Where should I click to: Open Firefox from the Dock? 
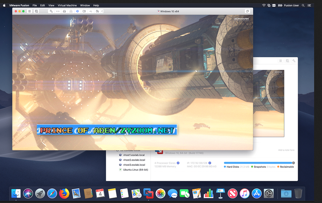[64, 193]
